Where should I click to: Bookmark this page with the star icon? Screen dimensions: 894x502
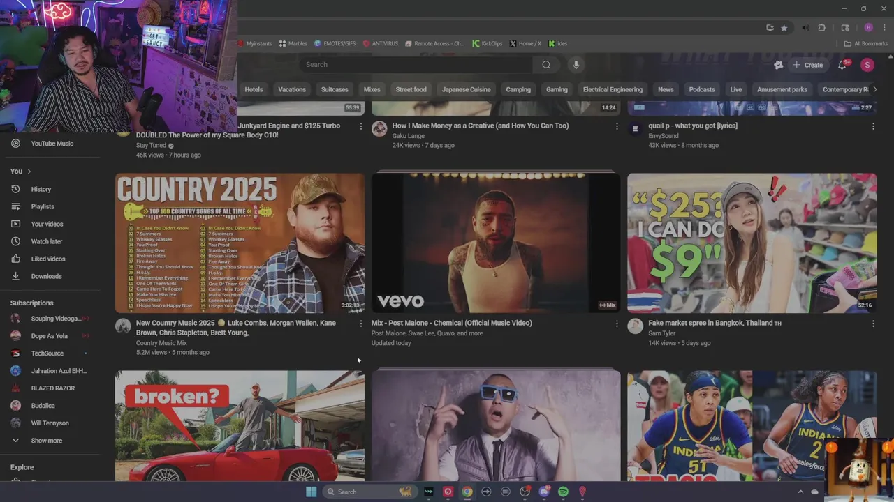click(x=784, y=28)
